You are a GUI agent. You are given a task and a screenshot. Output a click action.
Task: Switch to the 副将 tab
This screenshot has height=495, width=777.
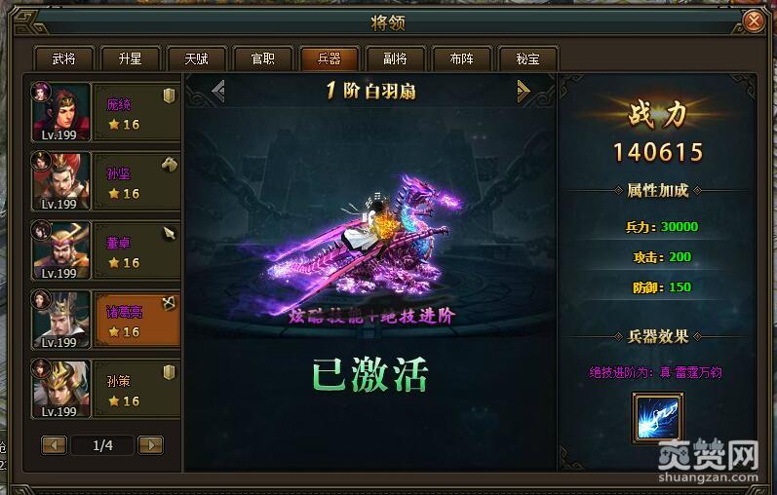[x=396, y=59]
